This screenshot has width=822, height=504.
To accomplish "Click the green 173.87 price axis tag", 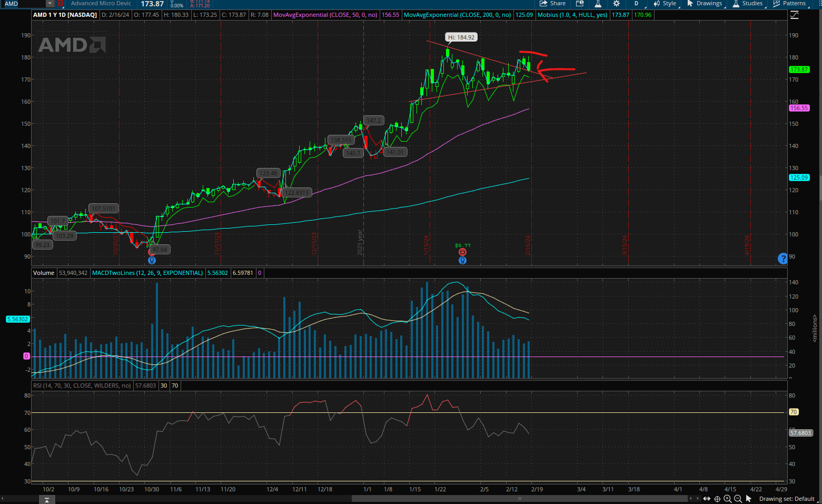I will (799, 70).
